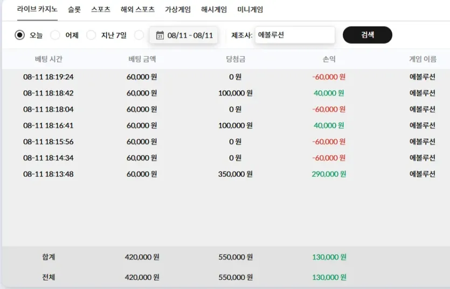Switch to the 해외 스포츠 tab
Screen dimensions: 450x289
point(137,10)
